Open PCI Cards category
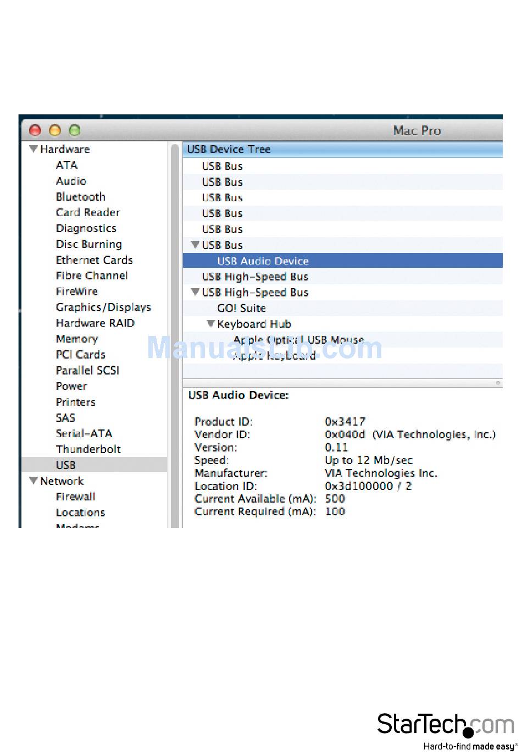 pyautogui.click(x=80, y=355)
